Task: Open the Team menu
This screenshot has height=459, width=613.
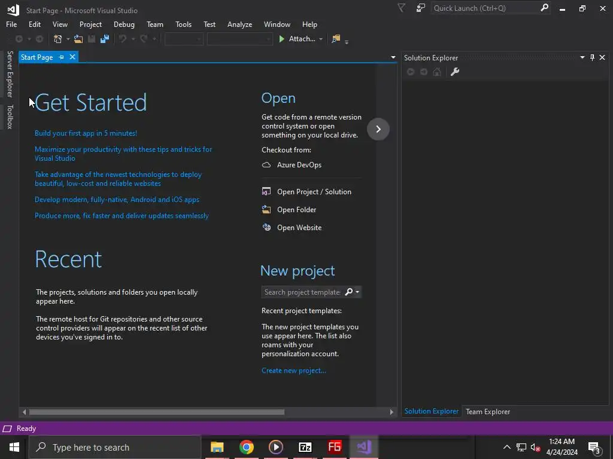Action: 155,24
